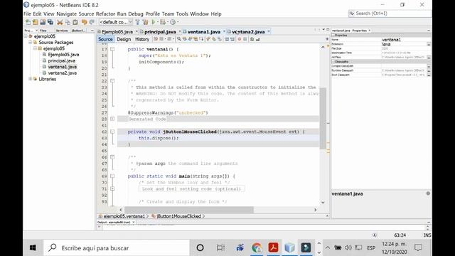The height and width of the screenshot is (256, 455).
Task: Expand the Libraries node
Action: point(30,79)
